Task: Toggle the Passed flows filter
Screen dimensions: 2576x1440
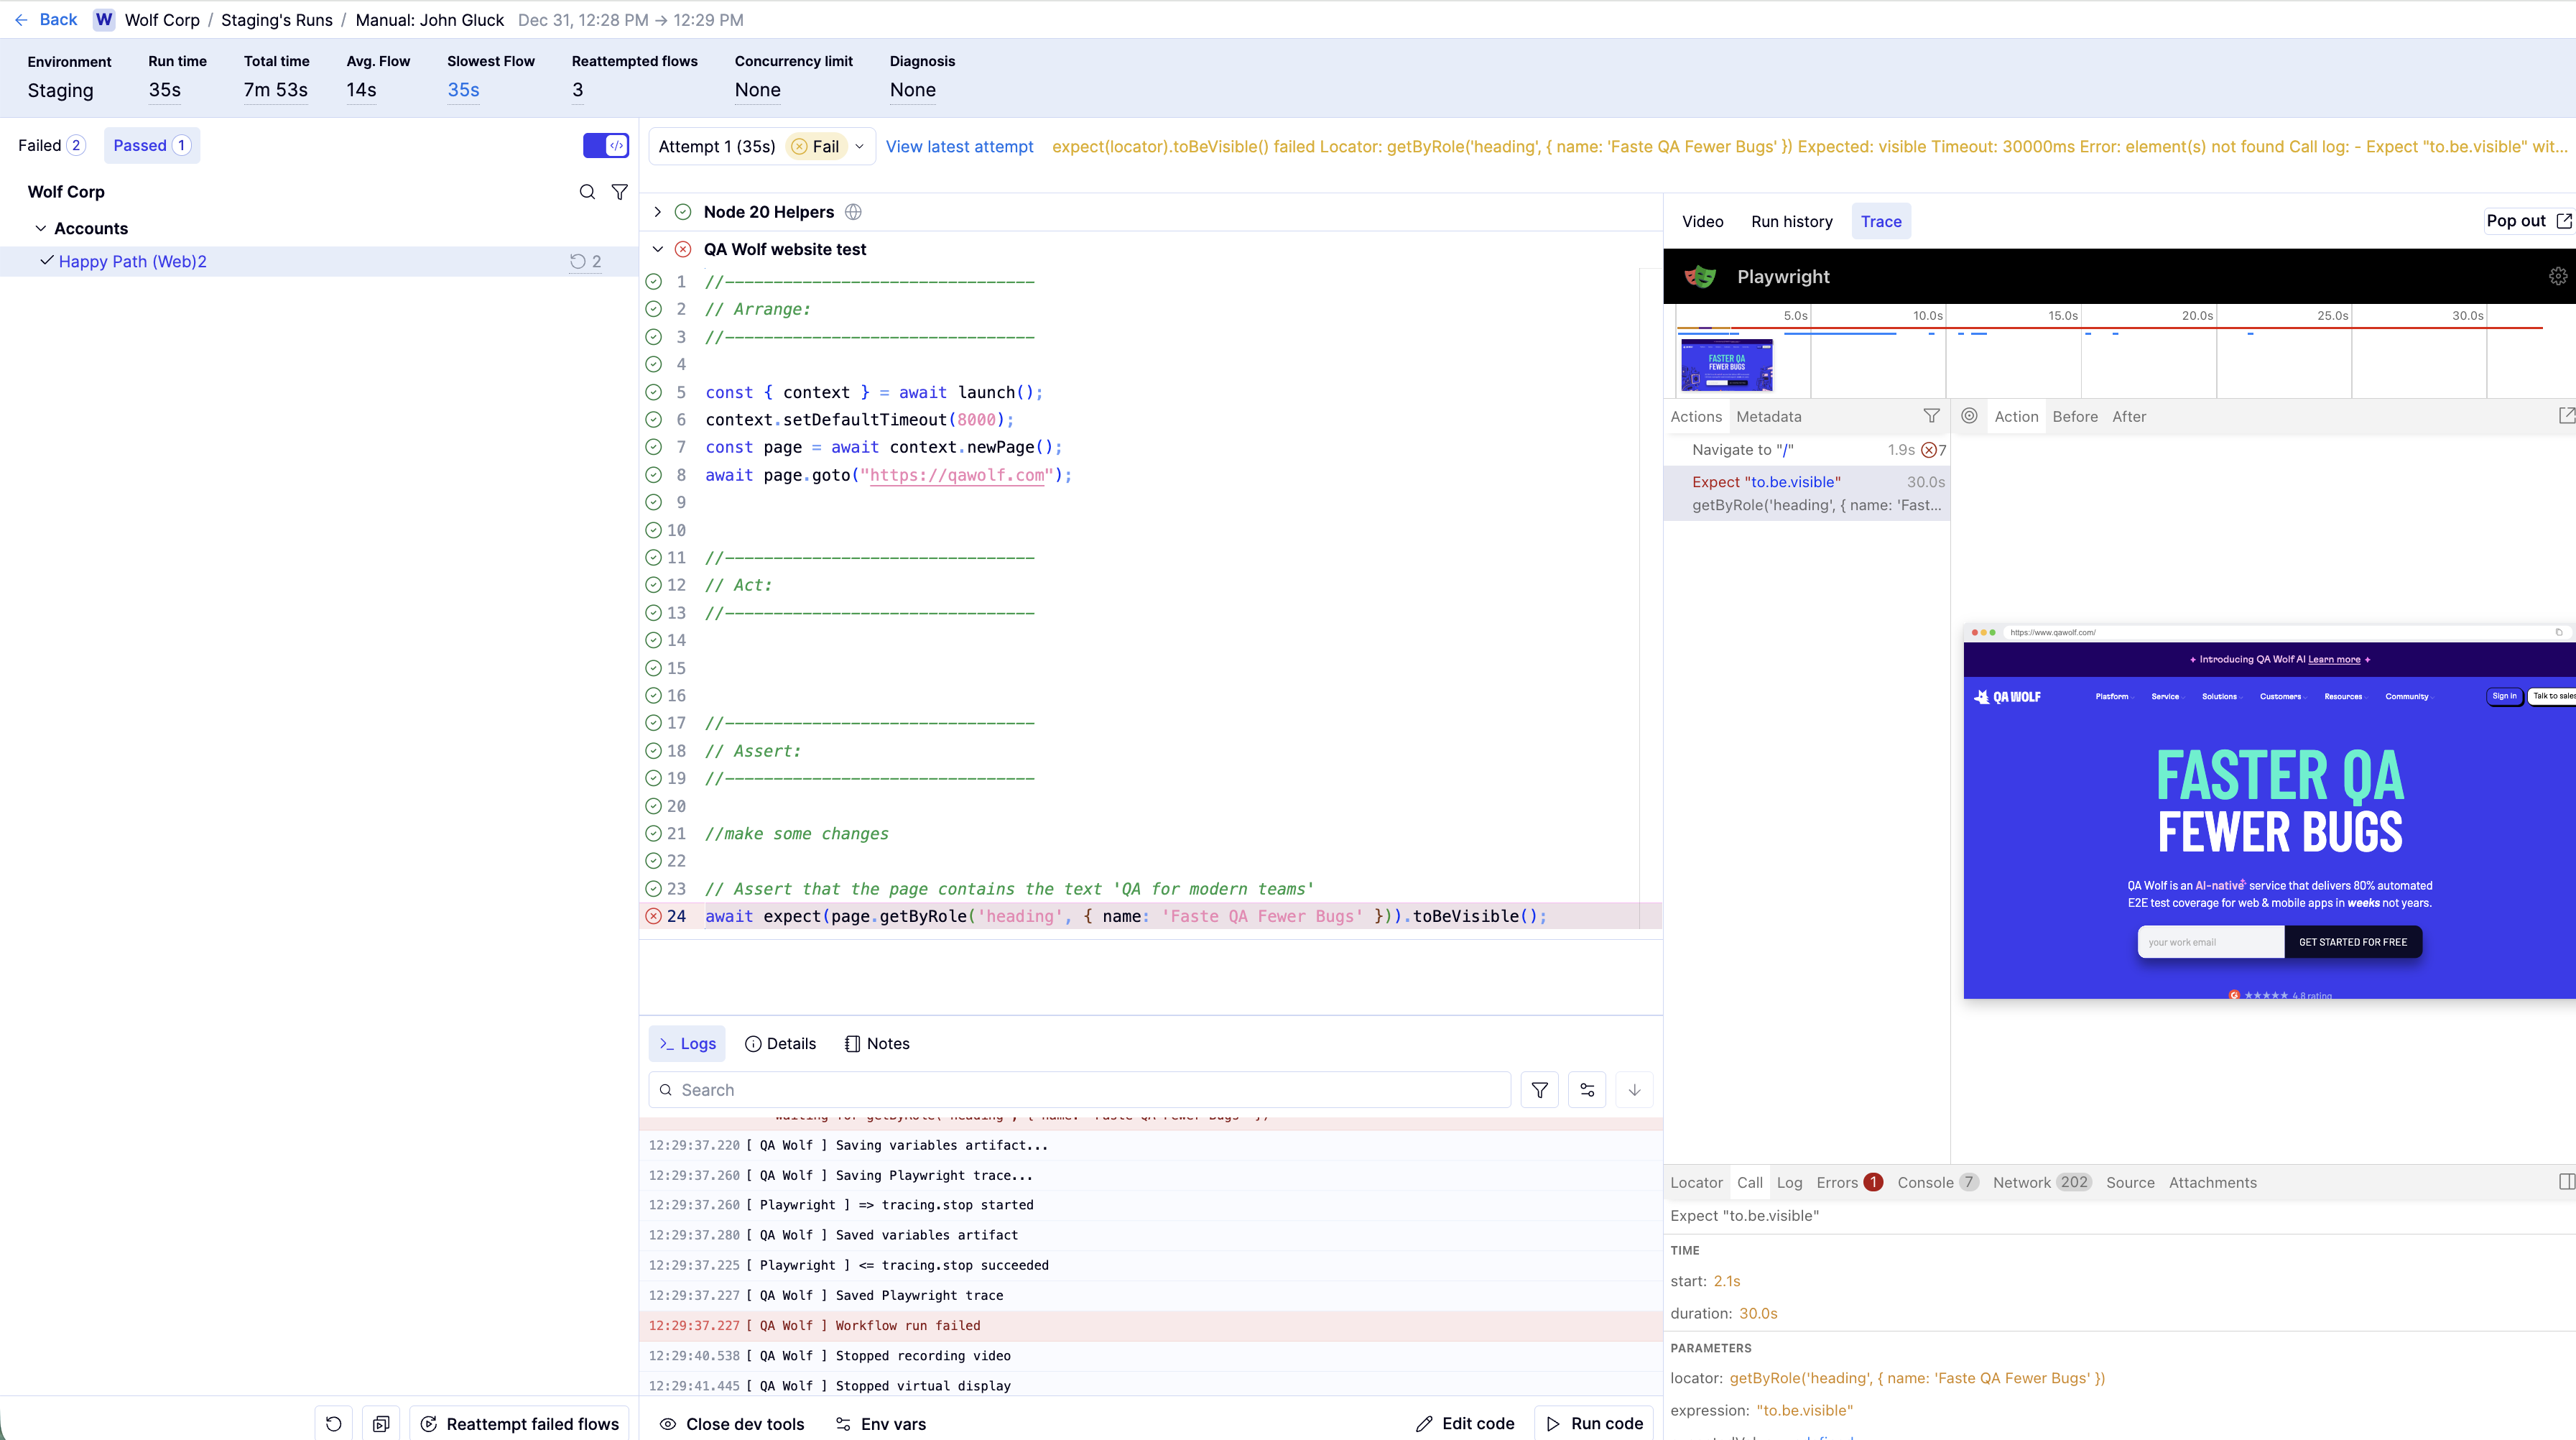Action: click(151, 146)
